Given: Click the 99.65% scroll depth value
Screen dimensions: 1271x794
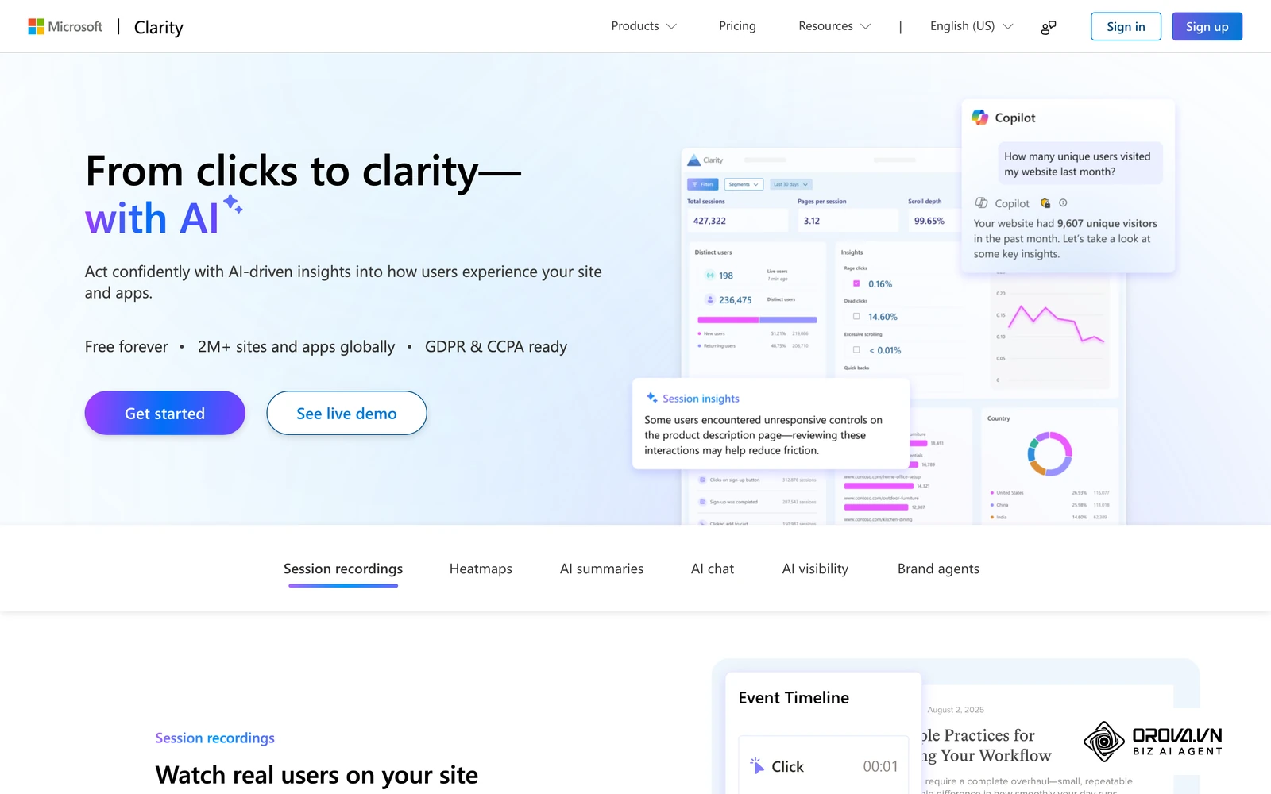Looking at the screenshot, I should tap(929, 221).
